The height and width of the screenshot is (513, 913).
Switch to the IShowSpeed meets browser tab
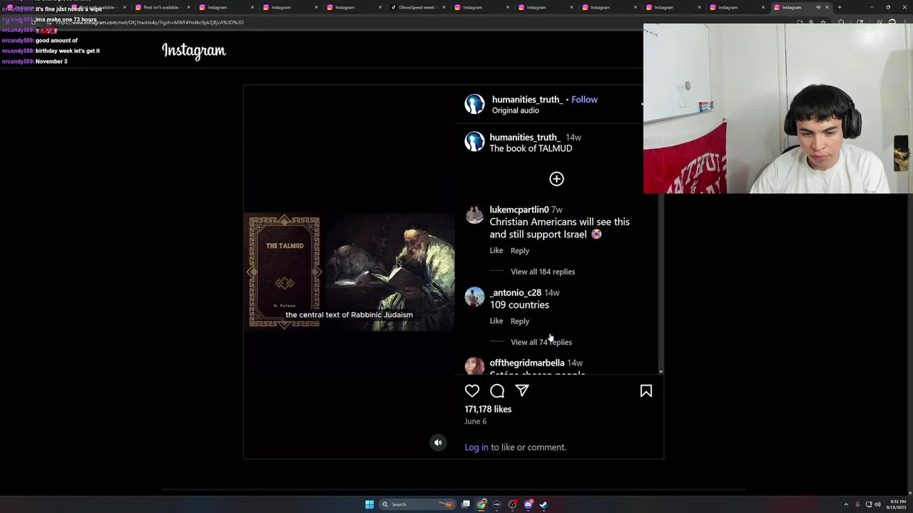417,7
